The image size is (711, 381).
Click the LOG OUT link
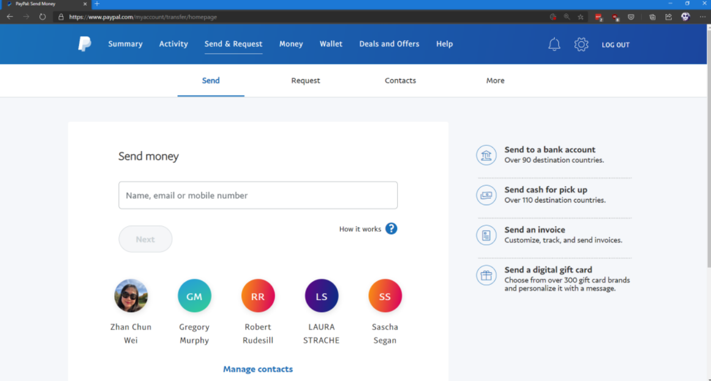(615, 45)
